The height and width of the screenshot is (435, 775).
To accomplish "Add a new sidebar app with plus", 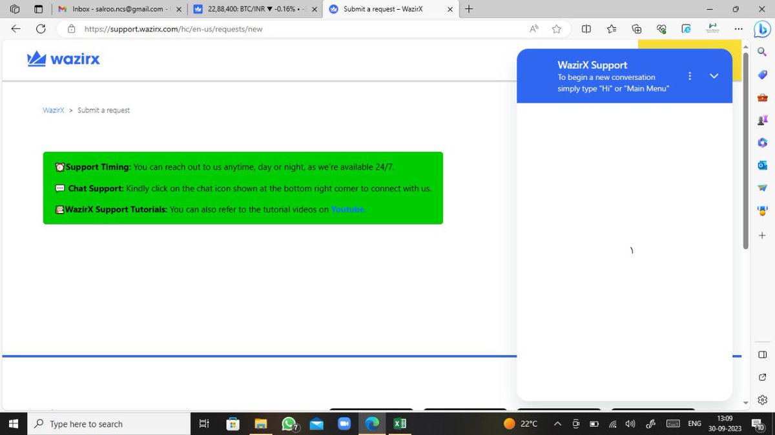I will [x=762, y=236].
